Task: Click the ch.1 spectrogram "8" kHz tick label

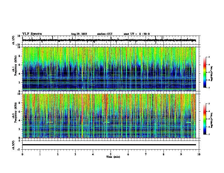Action: (20, 56)
